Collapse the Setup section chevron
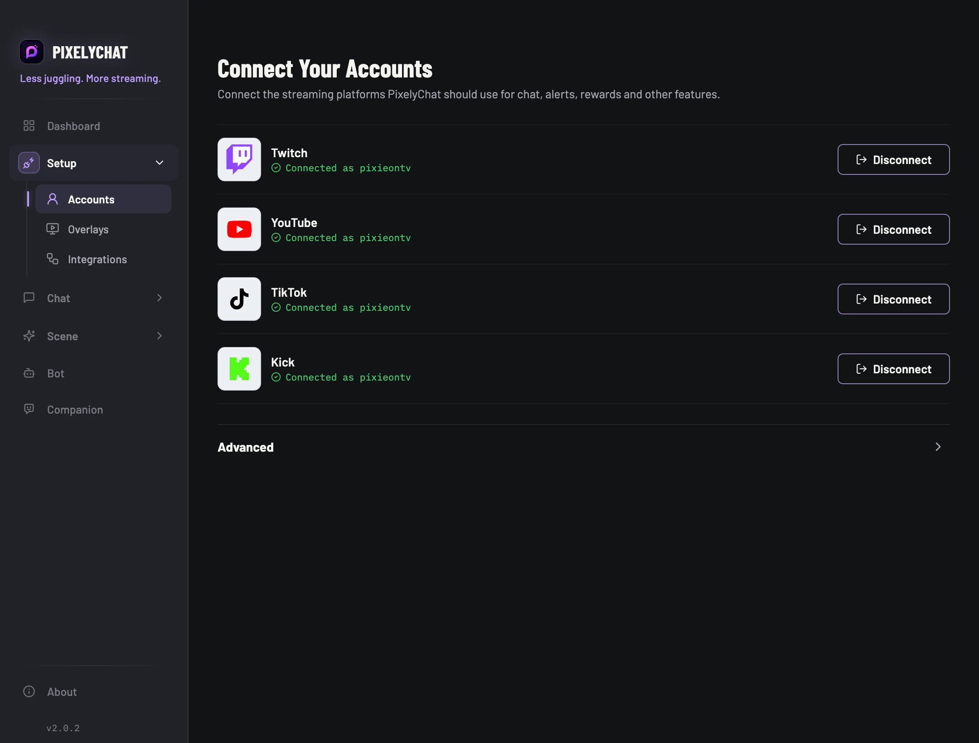 pos(160,163)
